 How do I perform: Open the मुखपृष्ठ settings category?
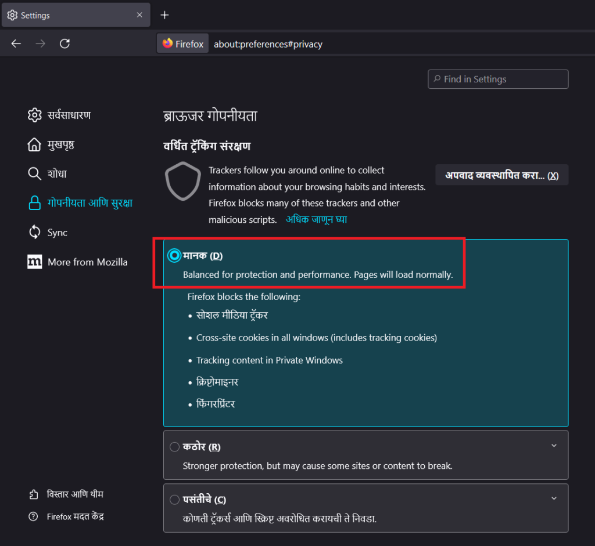point(60,144)
